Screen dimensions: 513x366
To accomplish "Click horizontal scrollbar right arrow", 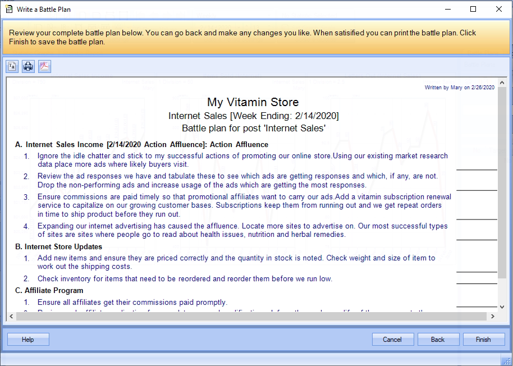I will point(493,317).
